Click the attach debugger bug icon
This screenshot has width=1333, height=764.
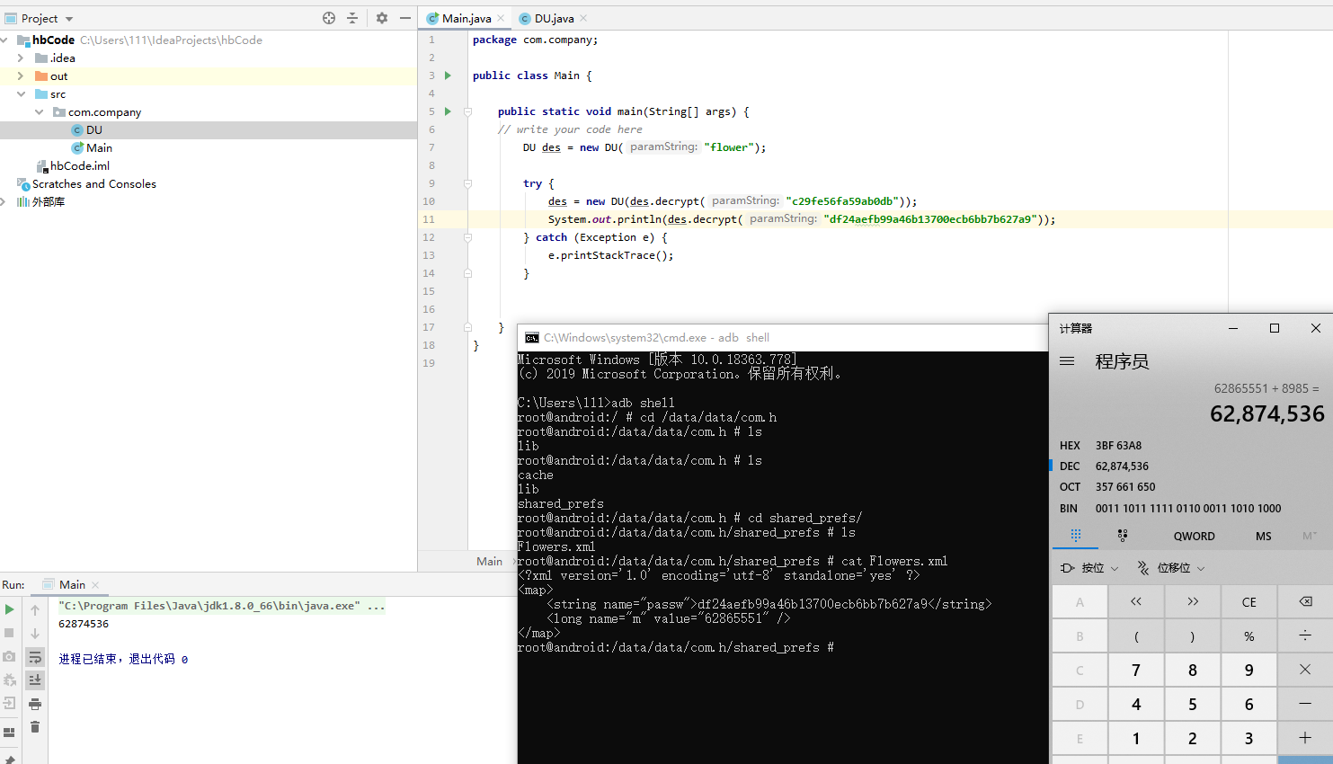(x=9, y=680)
